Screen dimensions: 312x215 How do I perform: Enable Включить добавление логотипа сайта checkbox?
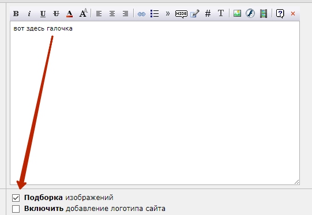click(x=16, y=209)
